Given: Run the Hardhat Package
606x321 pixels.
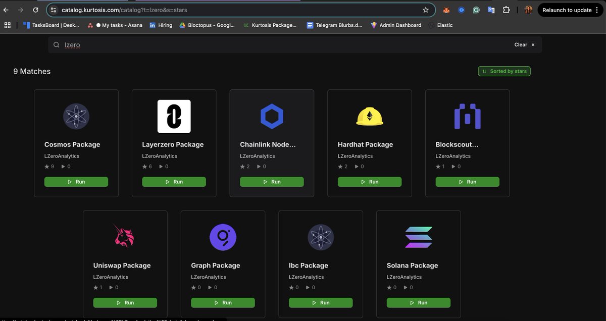Looking at the screenshot, I should [370, 182].
